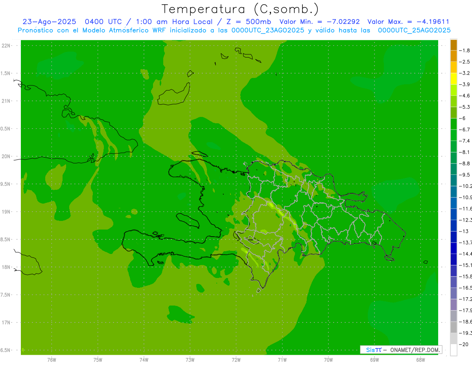This screenshot has height=365, width=472.
Task: Select the 'Z = 500mb' level text
Action: coord(248,22)
